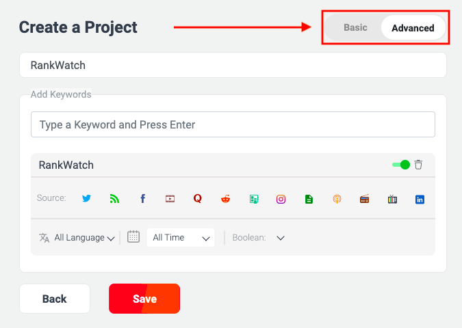Image resolution: width=462 pixels, height=328 pixels.
Task: Switch to the Basic mode tab
Action: point(355,27)
